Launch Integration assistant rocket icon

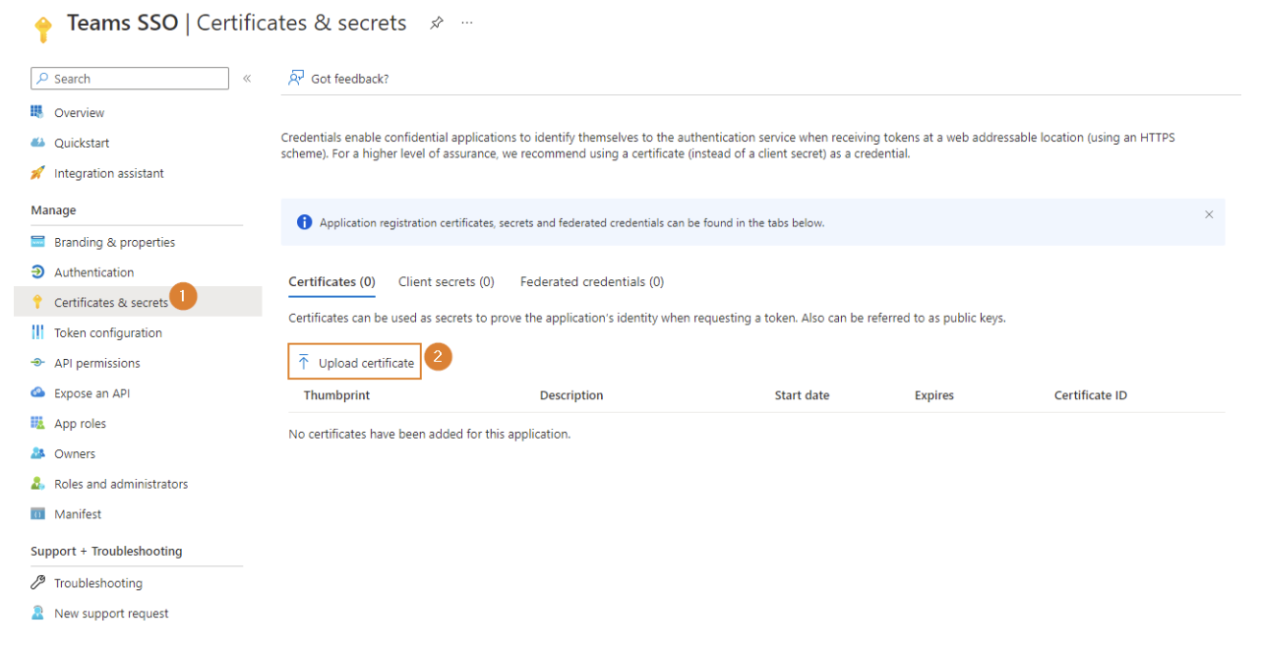(38, 173)
